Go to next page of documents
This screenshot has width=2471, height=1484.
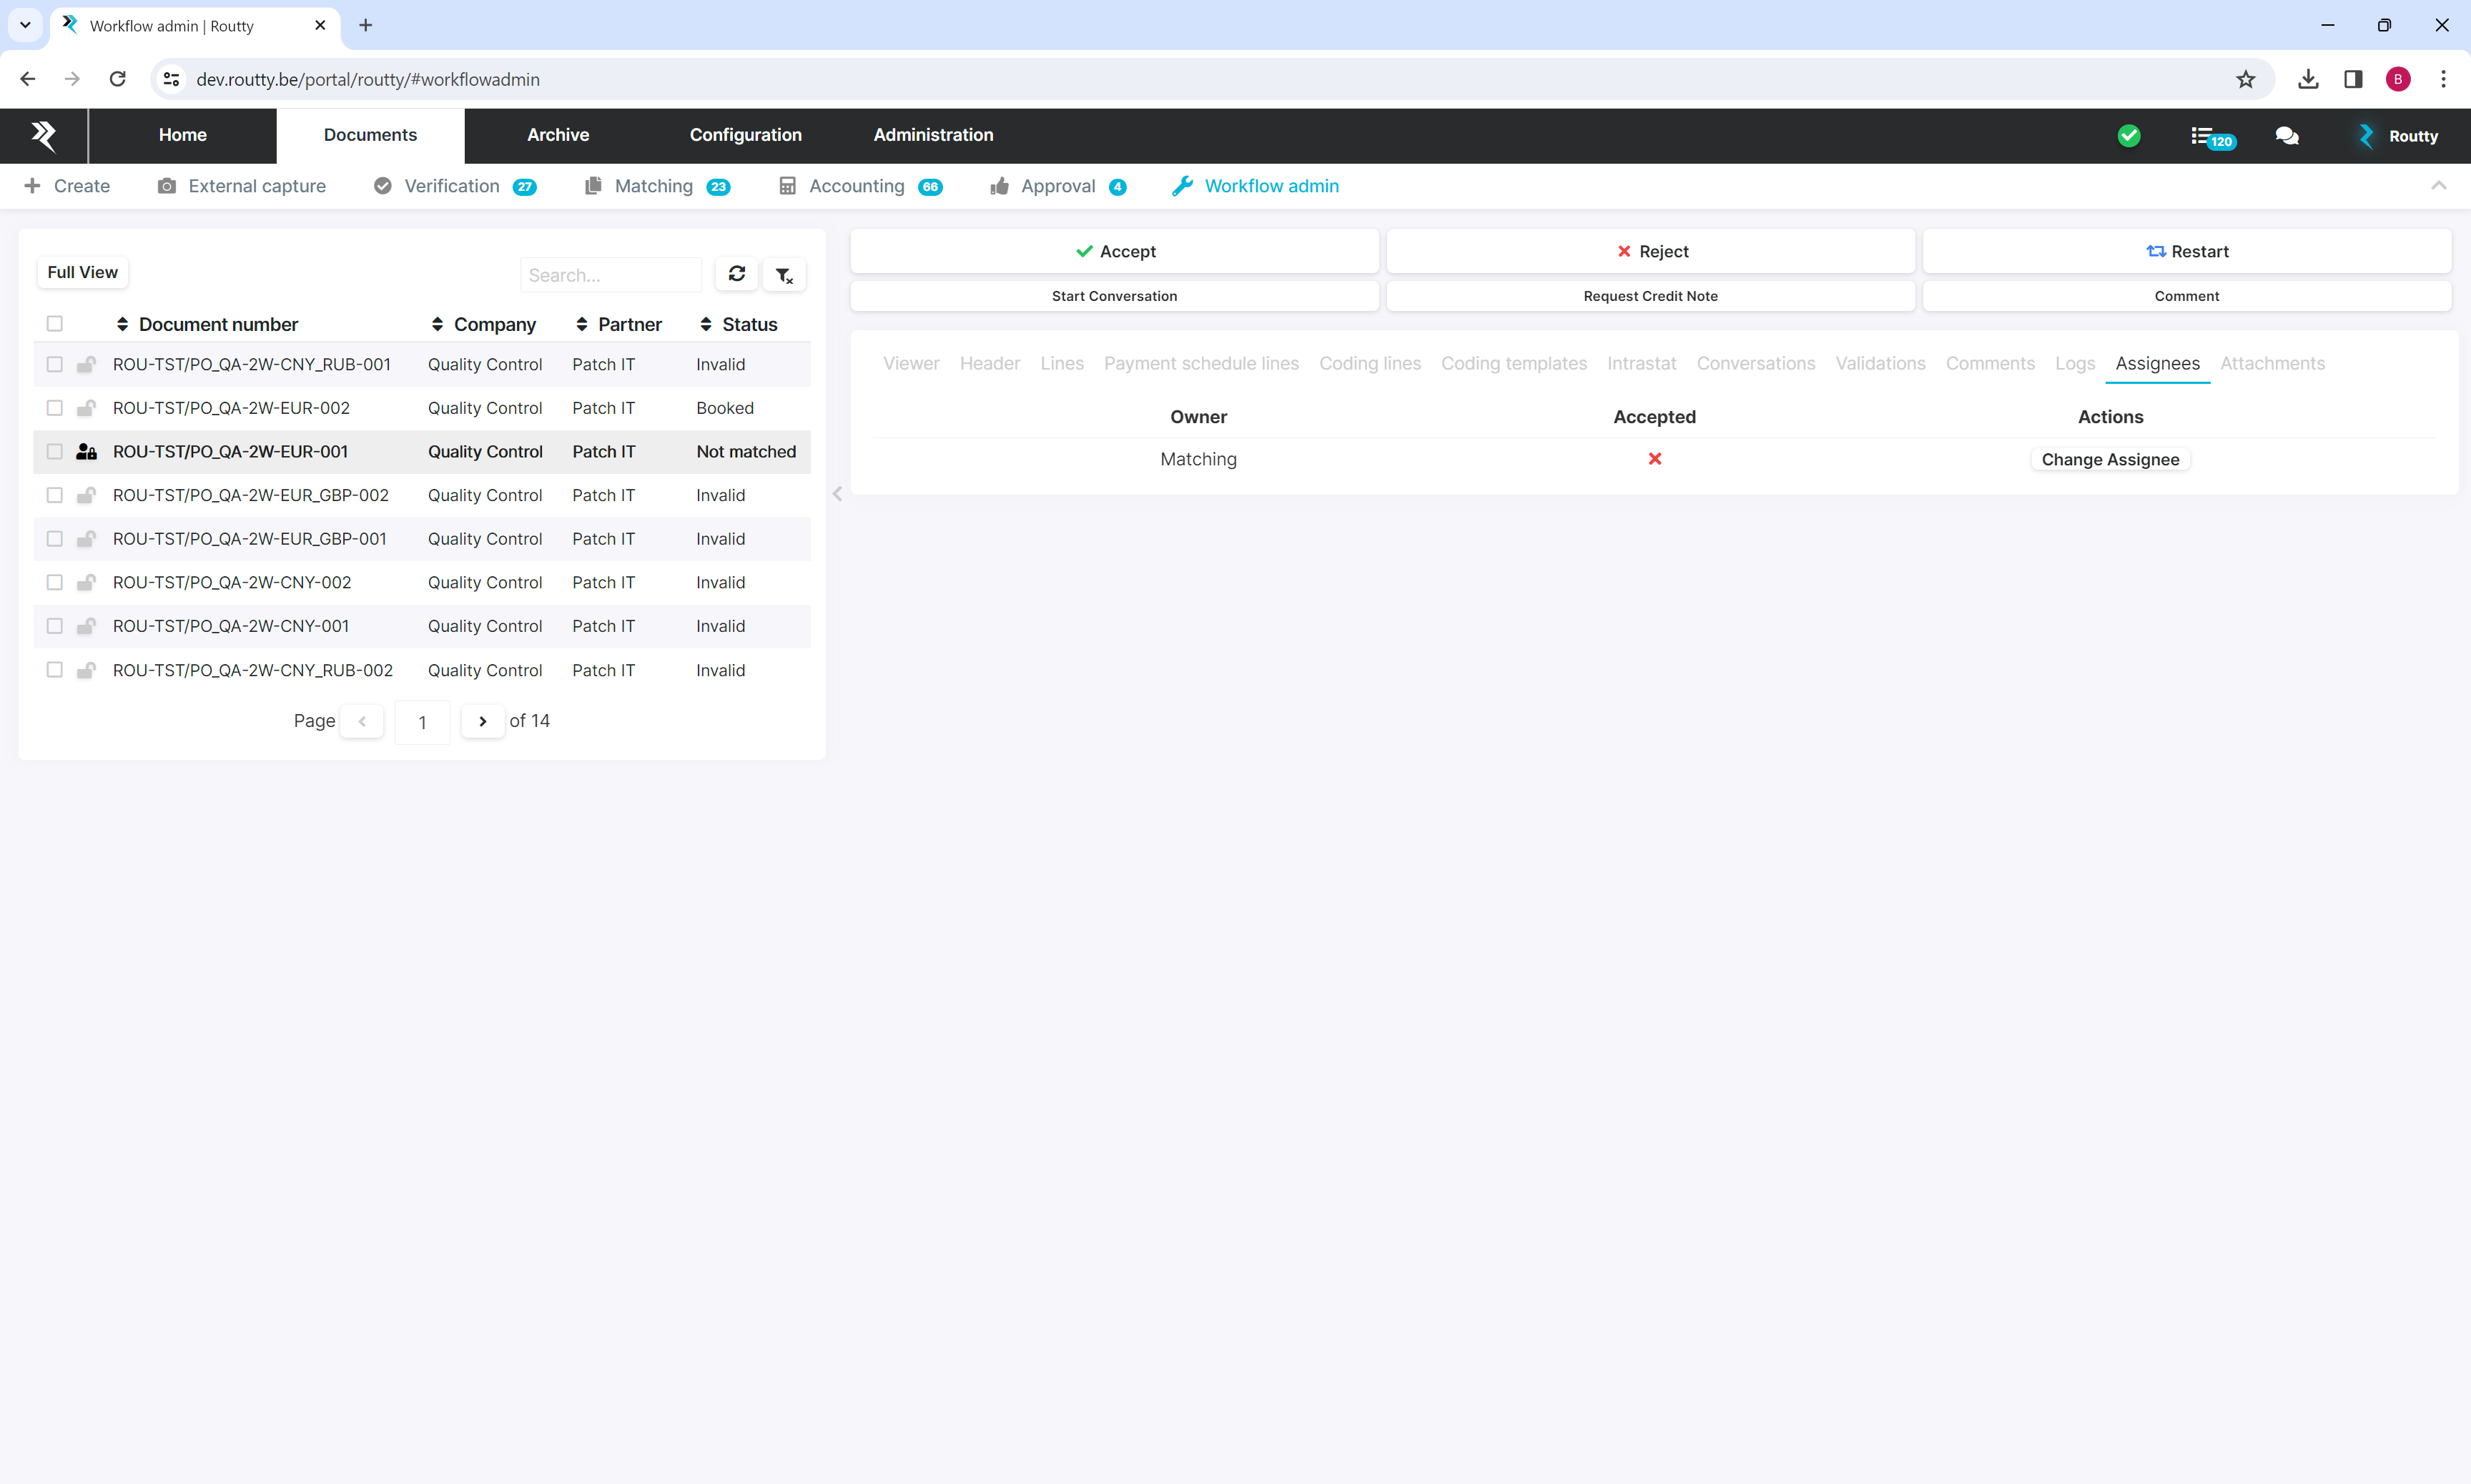483,721
